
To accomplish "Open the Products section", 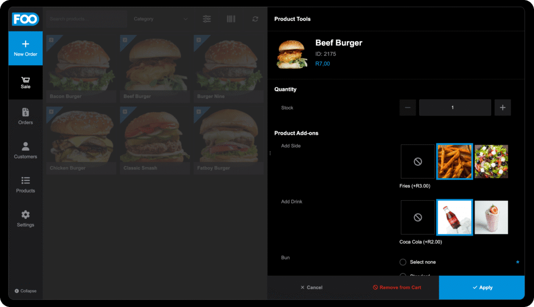I will pos(26,185).
